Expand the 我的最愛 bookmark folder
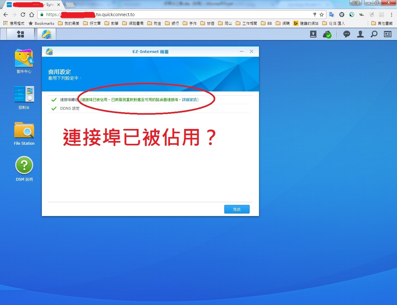 [69, 23]
